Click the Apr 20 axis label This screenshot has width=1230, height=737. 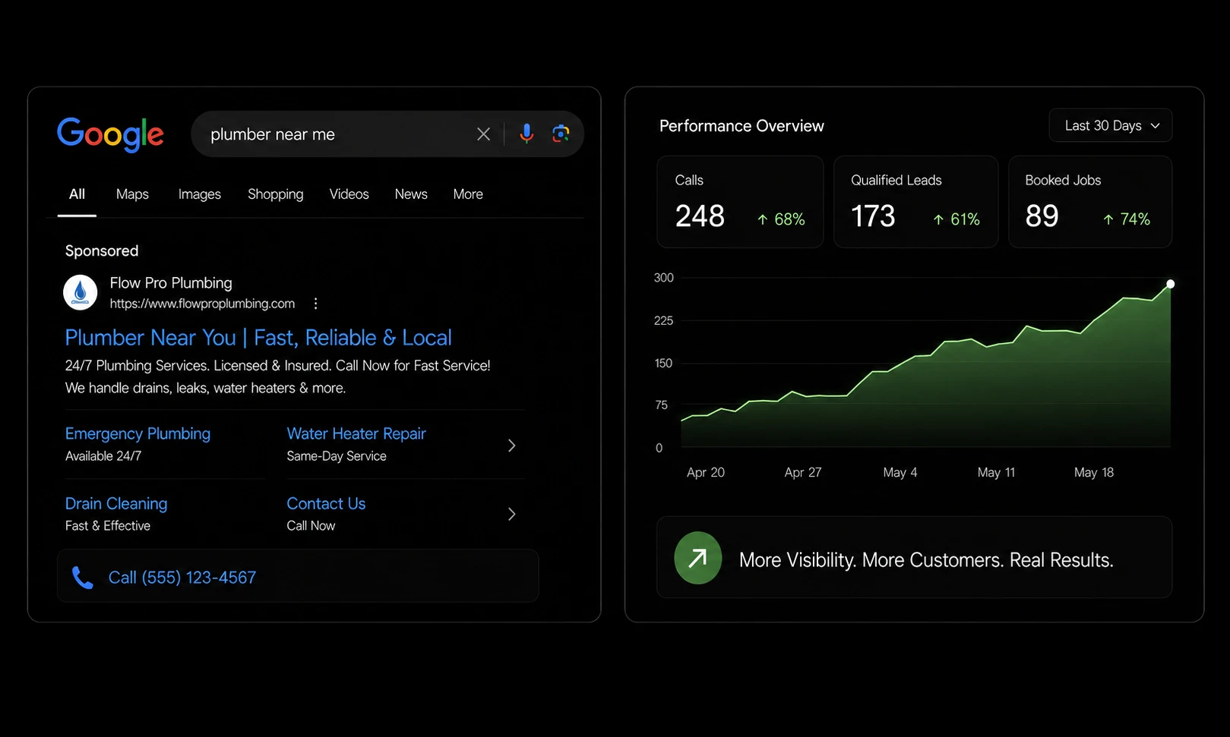(x=706, y=472)
